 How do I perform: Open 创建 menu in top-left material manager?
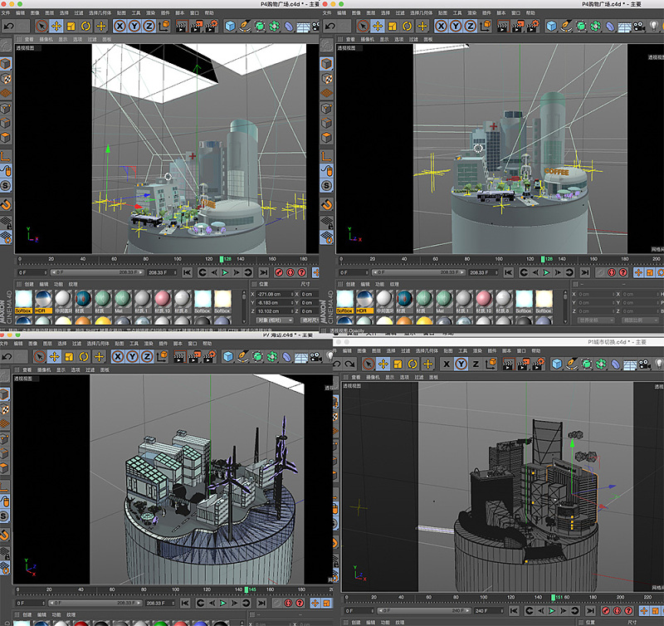(x=29, y=284)
